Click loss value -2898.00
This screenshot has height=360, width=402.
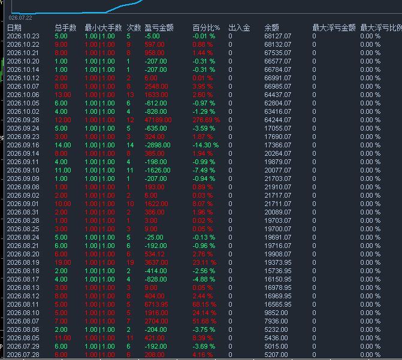pyautogui.click(x=158, y=145)
